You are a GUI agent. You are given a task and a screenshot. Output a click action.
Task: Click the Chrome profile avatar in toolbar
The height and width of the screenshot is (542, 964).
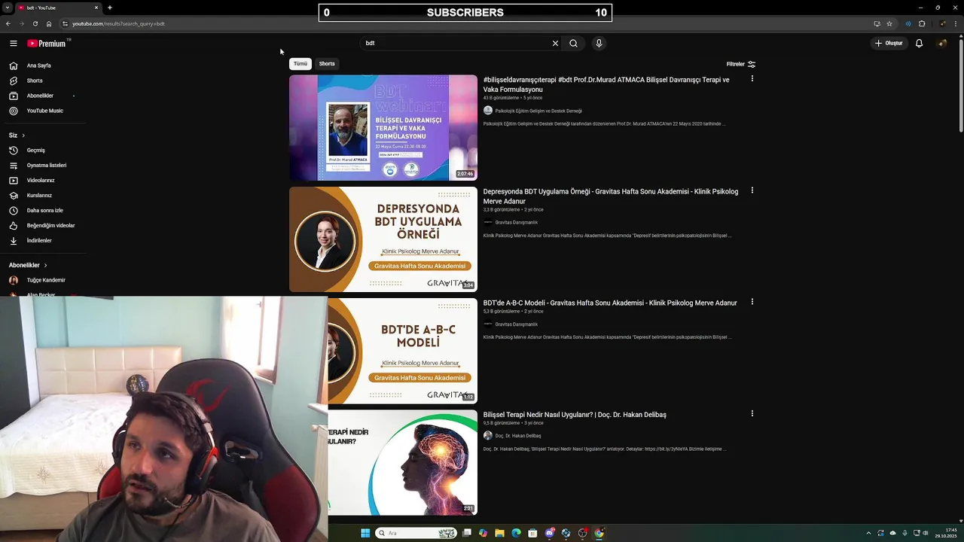(x=941, y=23)
